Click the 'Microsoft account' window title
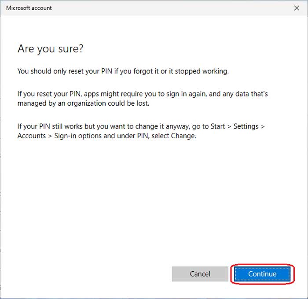The image size is (308, 299). coord(29,8)
